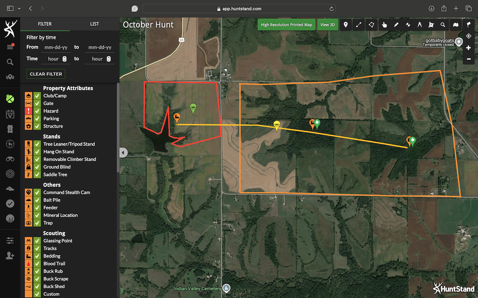Viewport: 478px width, 298px height.
Task: Open the Time end hour stepper
Action: click(108, 59)
